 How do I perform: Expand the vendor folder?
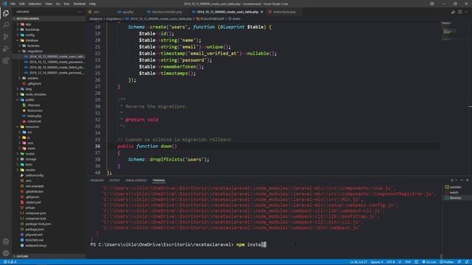[30, 170]
